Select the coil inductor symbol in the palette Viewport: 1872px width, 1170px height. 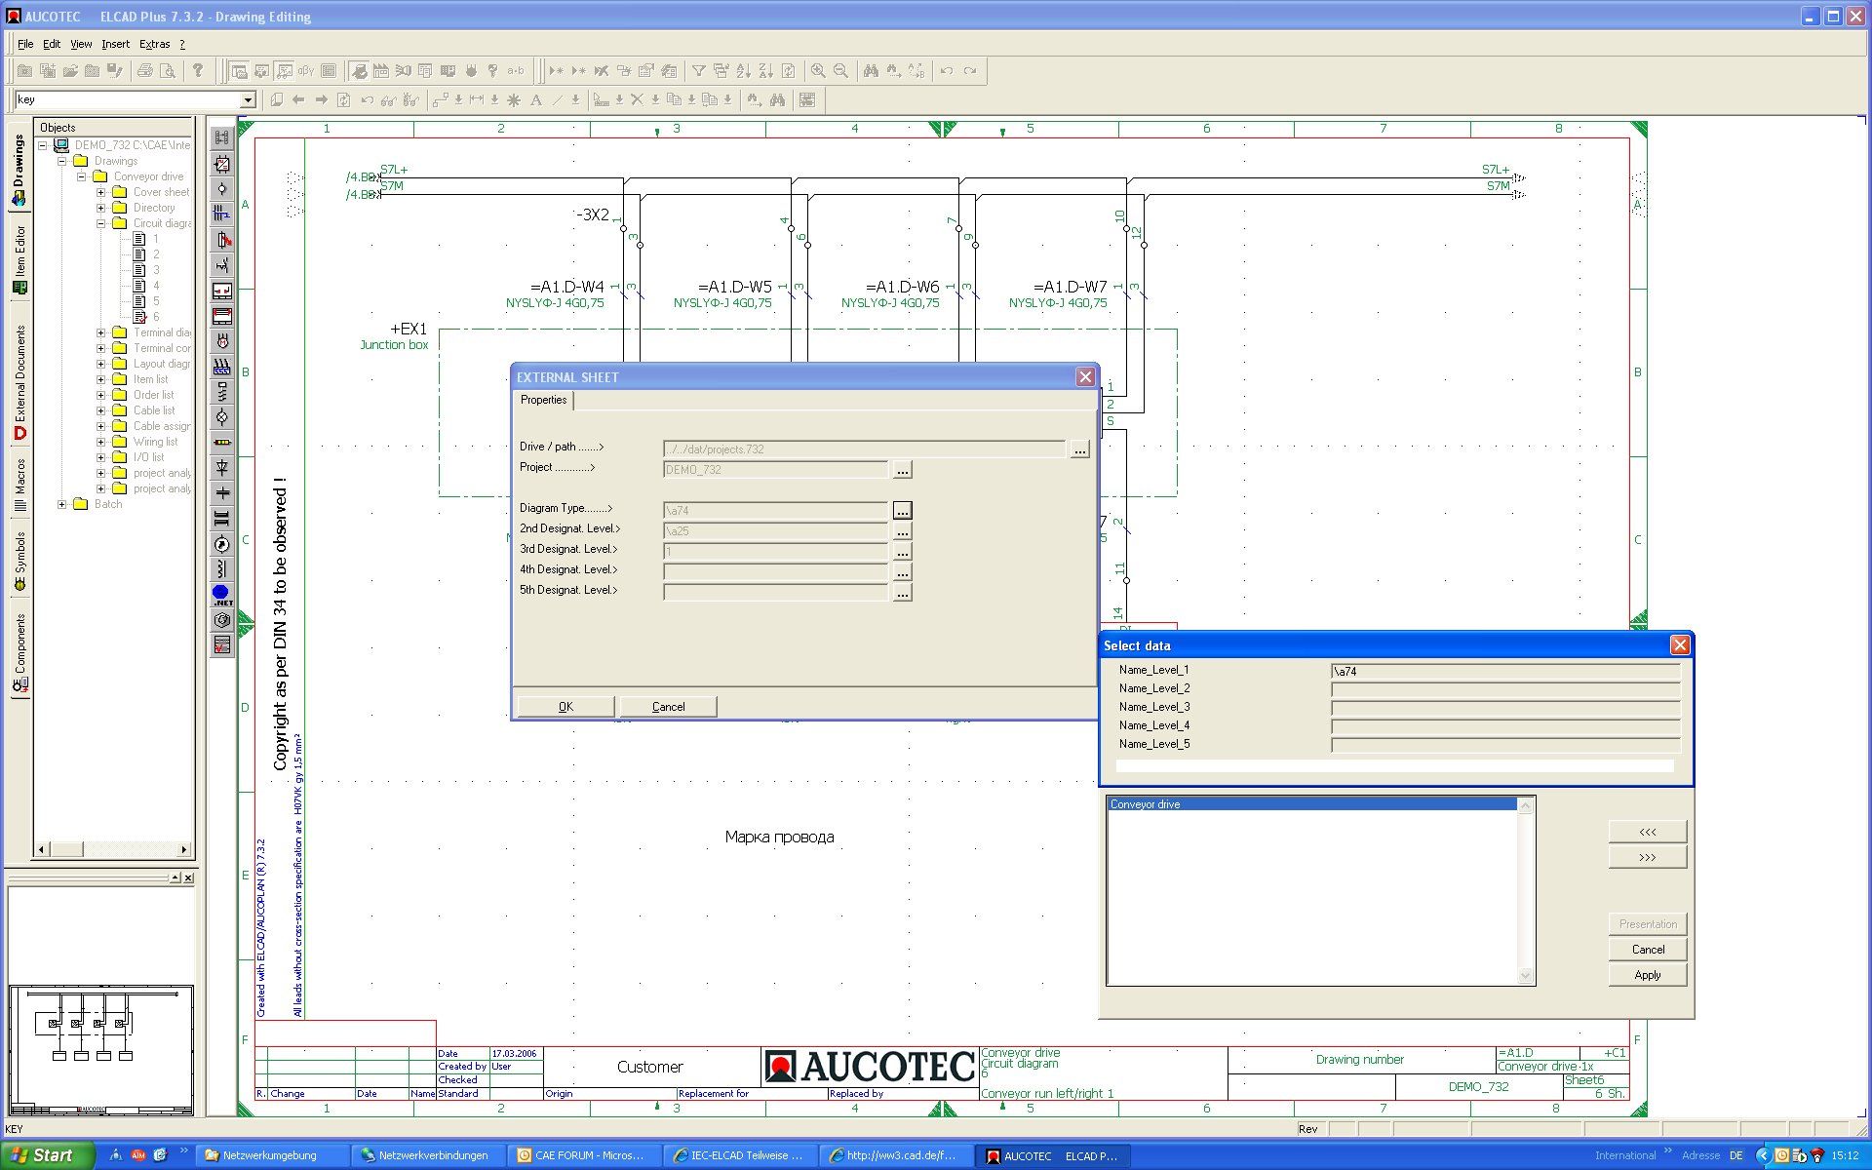222,569
